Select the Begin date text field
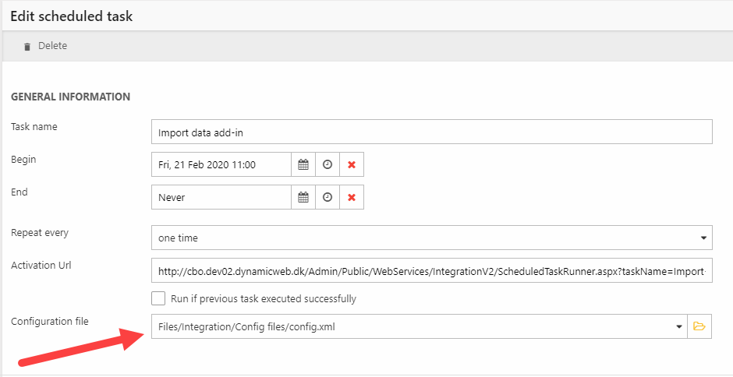733x377 pixels. (x=221, y=165)
